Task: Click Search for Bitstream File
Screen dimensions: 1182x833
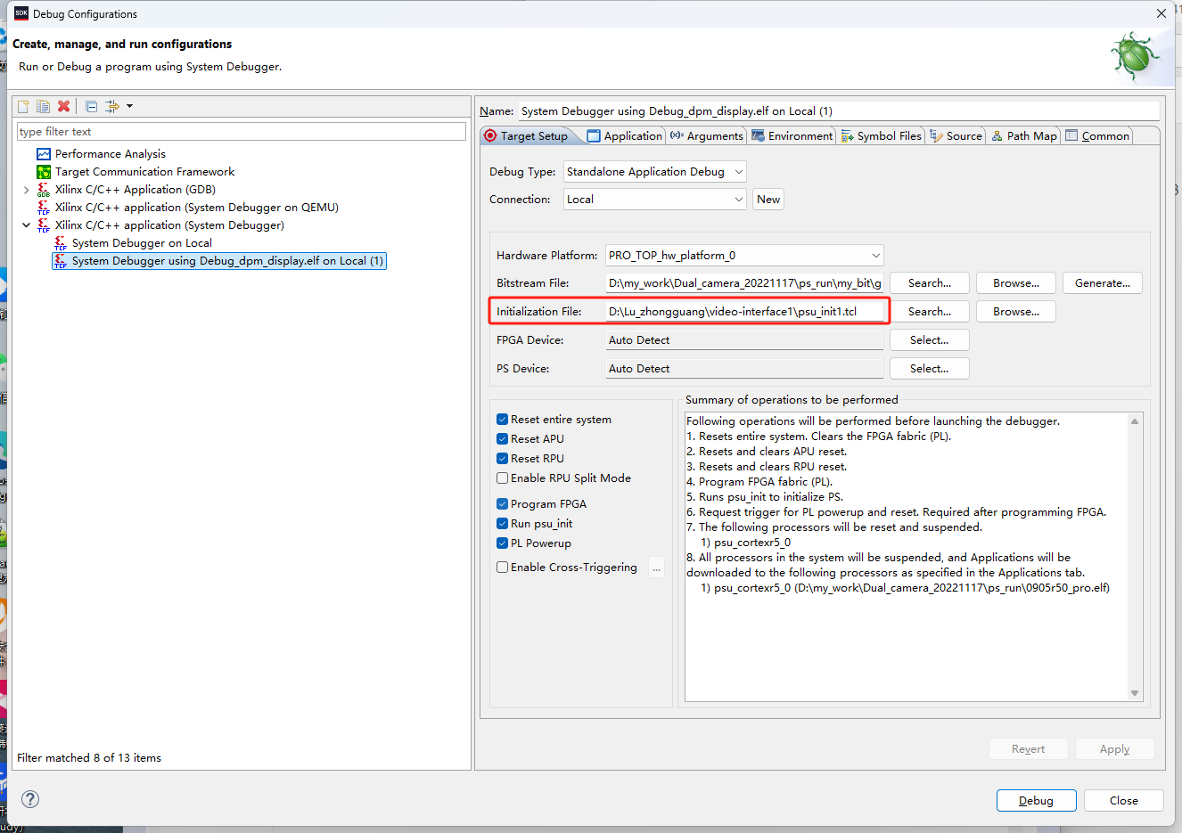Action: (x=930, y=283)
